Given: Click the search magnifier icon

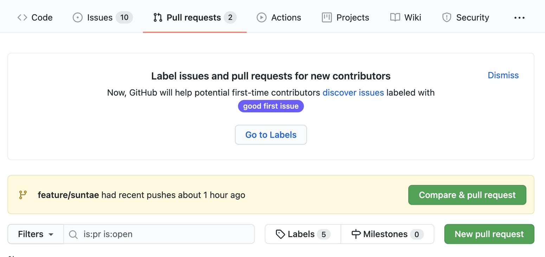Looking at the screenshot, I should tap(73, 234).
